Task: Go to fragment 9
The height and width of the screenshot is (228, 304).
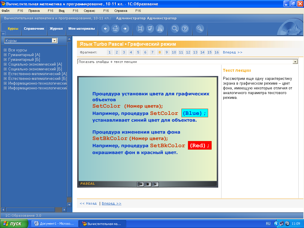Action: pyautogui.click(x=167, y=52)
